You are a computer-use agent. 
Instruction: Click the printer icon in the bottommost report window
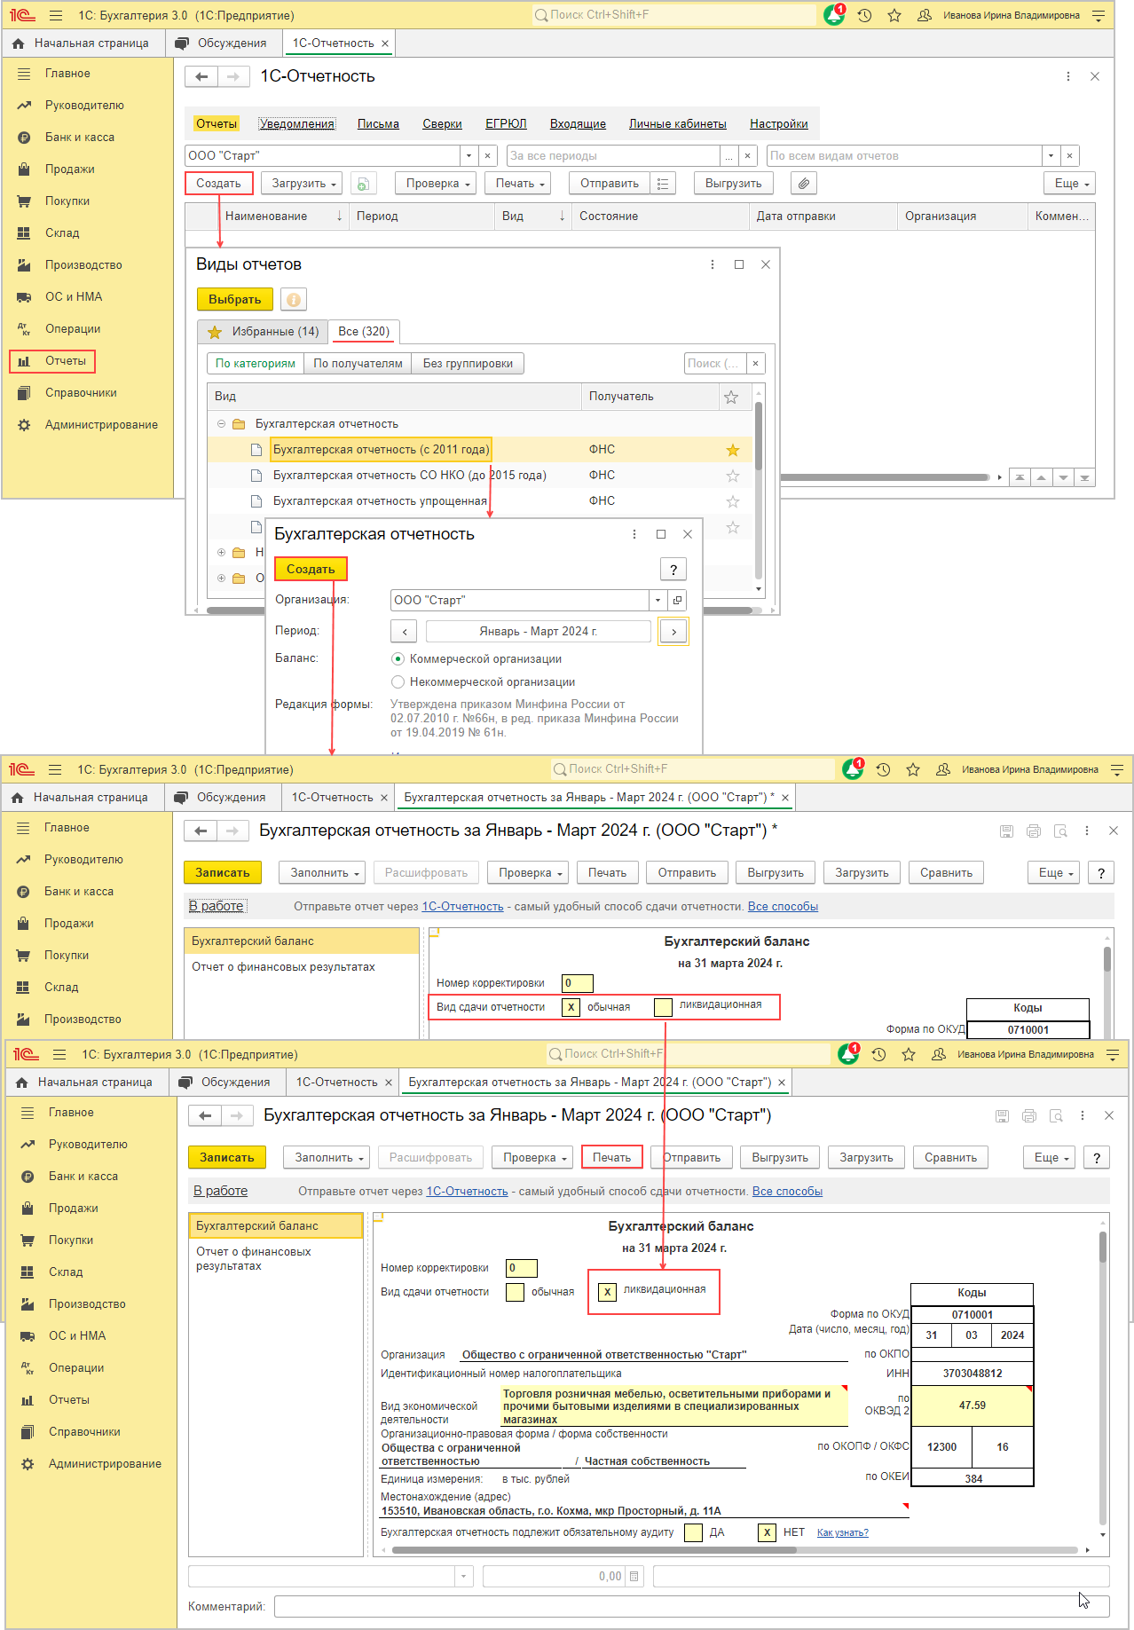tap(1028, 1115)
